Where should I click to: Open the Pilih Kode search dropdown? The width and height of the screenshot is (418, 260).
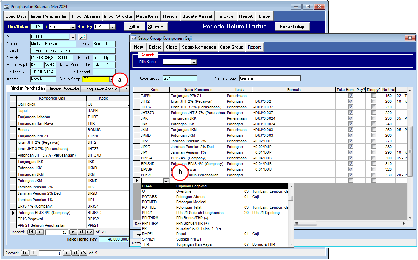(x=194, y=62)
